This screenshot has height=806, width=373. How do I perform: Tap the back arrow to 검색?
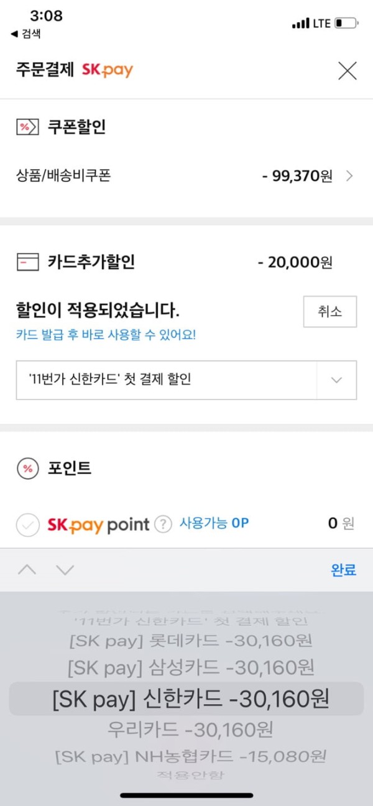click(25, 34)
